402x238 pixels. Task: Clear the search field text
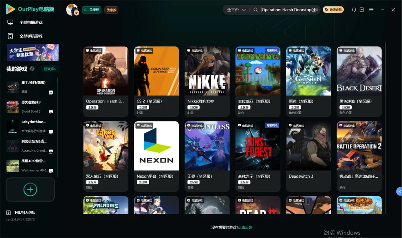(317, 10)
